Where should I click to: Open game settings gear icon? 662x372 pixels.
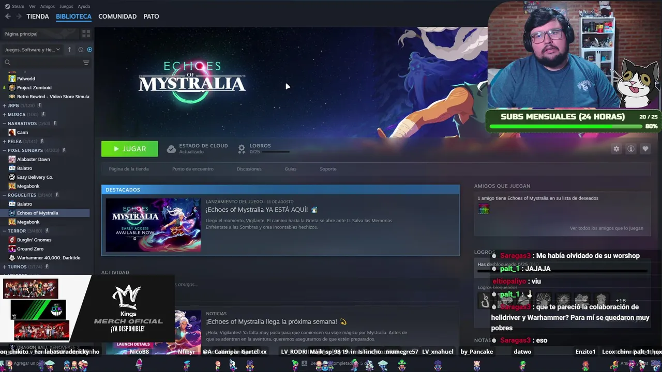[616, 149]
